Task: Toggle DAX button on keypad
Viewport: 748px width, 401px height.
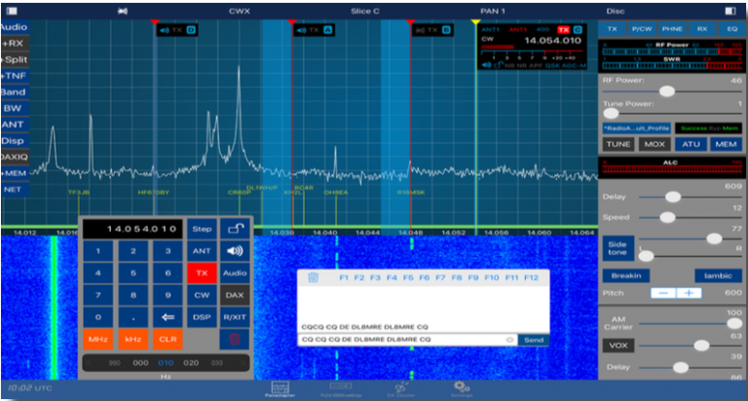Action: (235, 295)
